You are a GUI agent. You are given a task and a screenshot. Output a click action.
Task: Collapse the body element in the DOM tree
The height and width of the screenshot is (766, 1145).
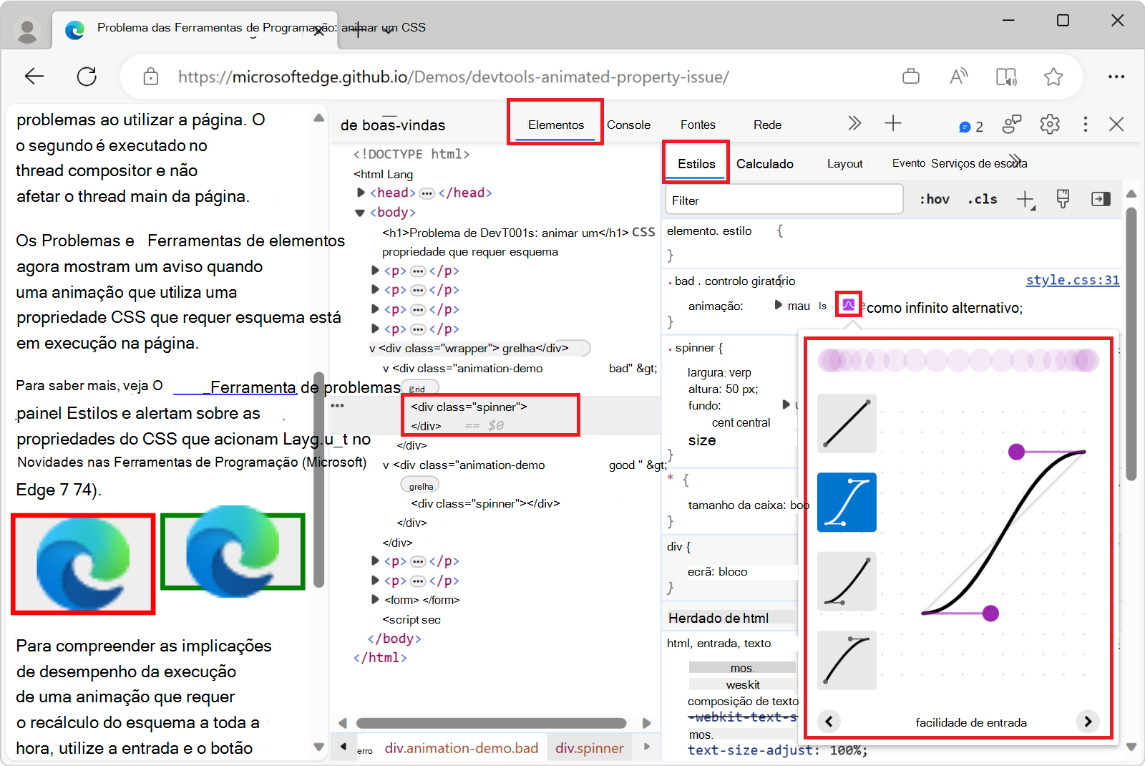tap(359, 212)
